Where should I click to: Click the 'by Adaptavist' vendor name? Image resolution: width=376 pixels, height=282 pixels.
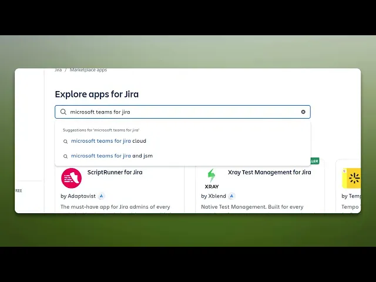(78, 196)
